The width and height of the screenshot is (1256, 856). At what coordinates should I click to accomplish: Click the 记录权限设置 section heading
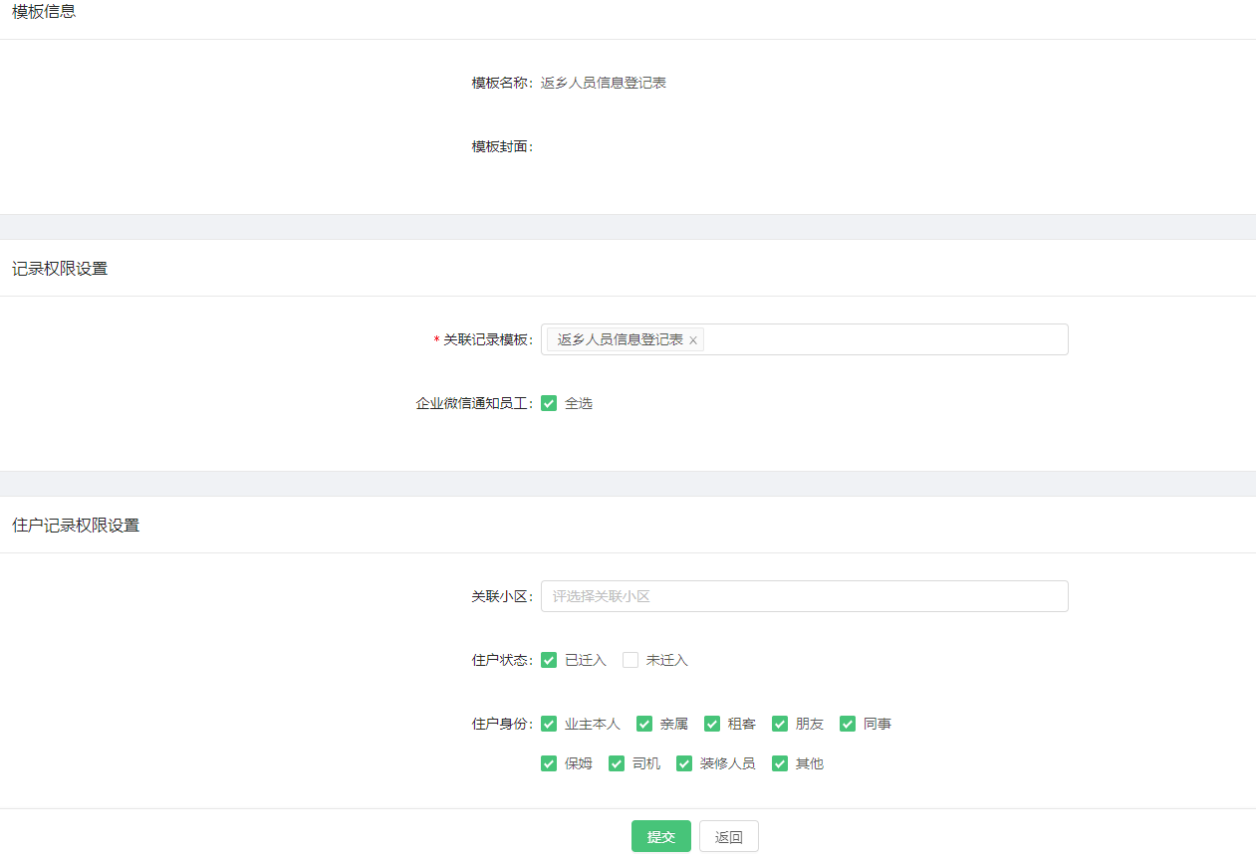coord(60,269)
